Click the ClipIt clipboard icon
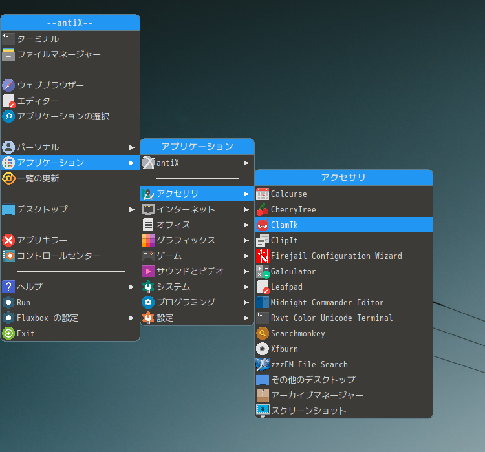Screen dimensions: 485x452 (x=263, y=240)
